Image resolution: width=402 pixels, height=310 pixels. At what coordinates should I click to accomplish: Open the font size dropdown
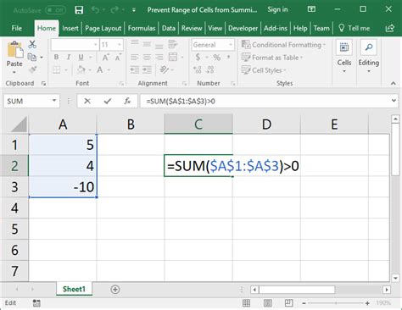click(120, 45)
